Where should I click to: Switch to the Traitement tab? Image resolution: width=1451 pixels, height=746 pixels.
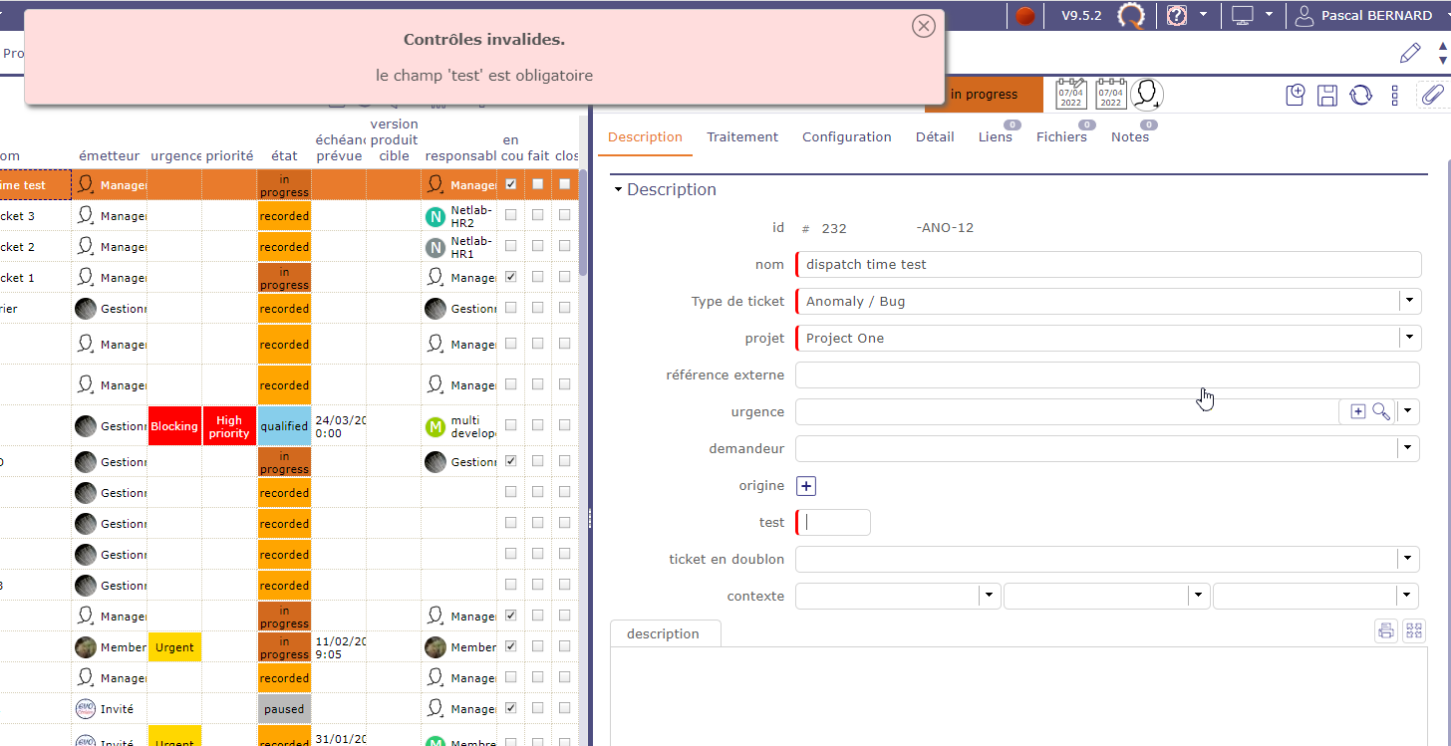tap(742, 136)
